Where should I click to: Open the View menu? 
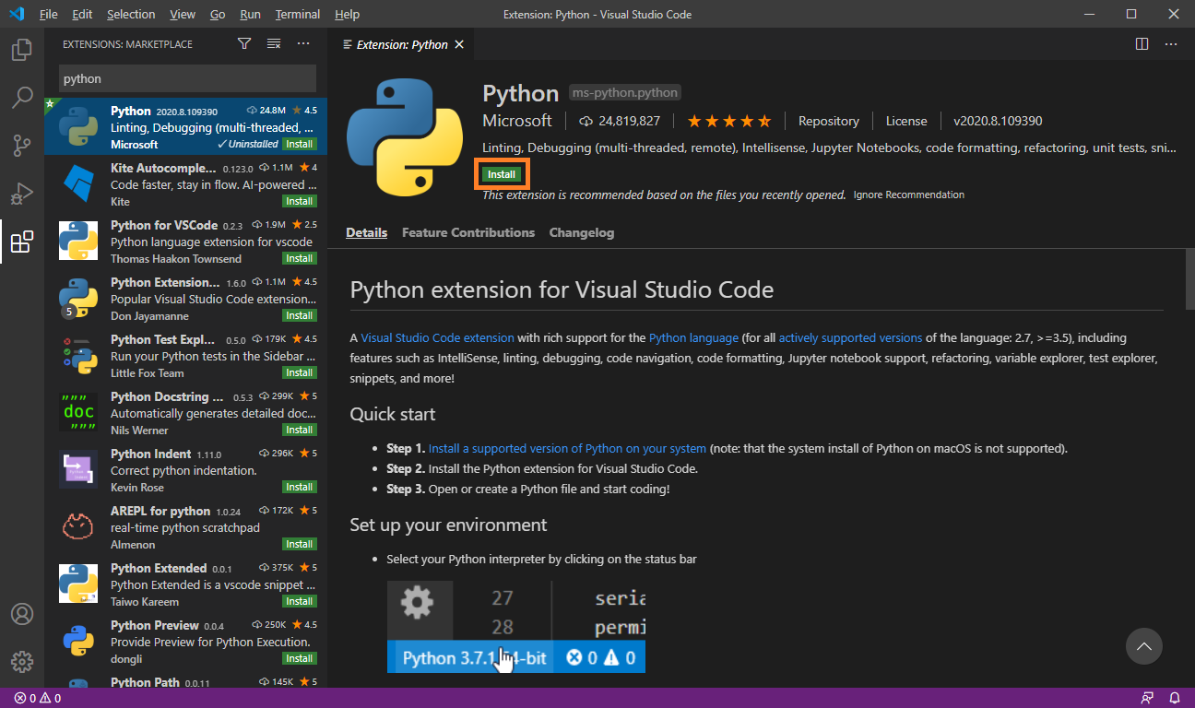183,14
